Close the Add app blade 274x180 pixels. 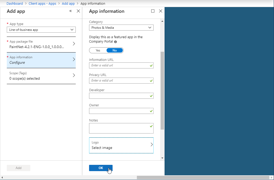(x=78, y=11)
